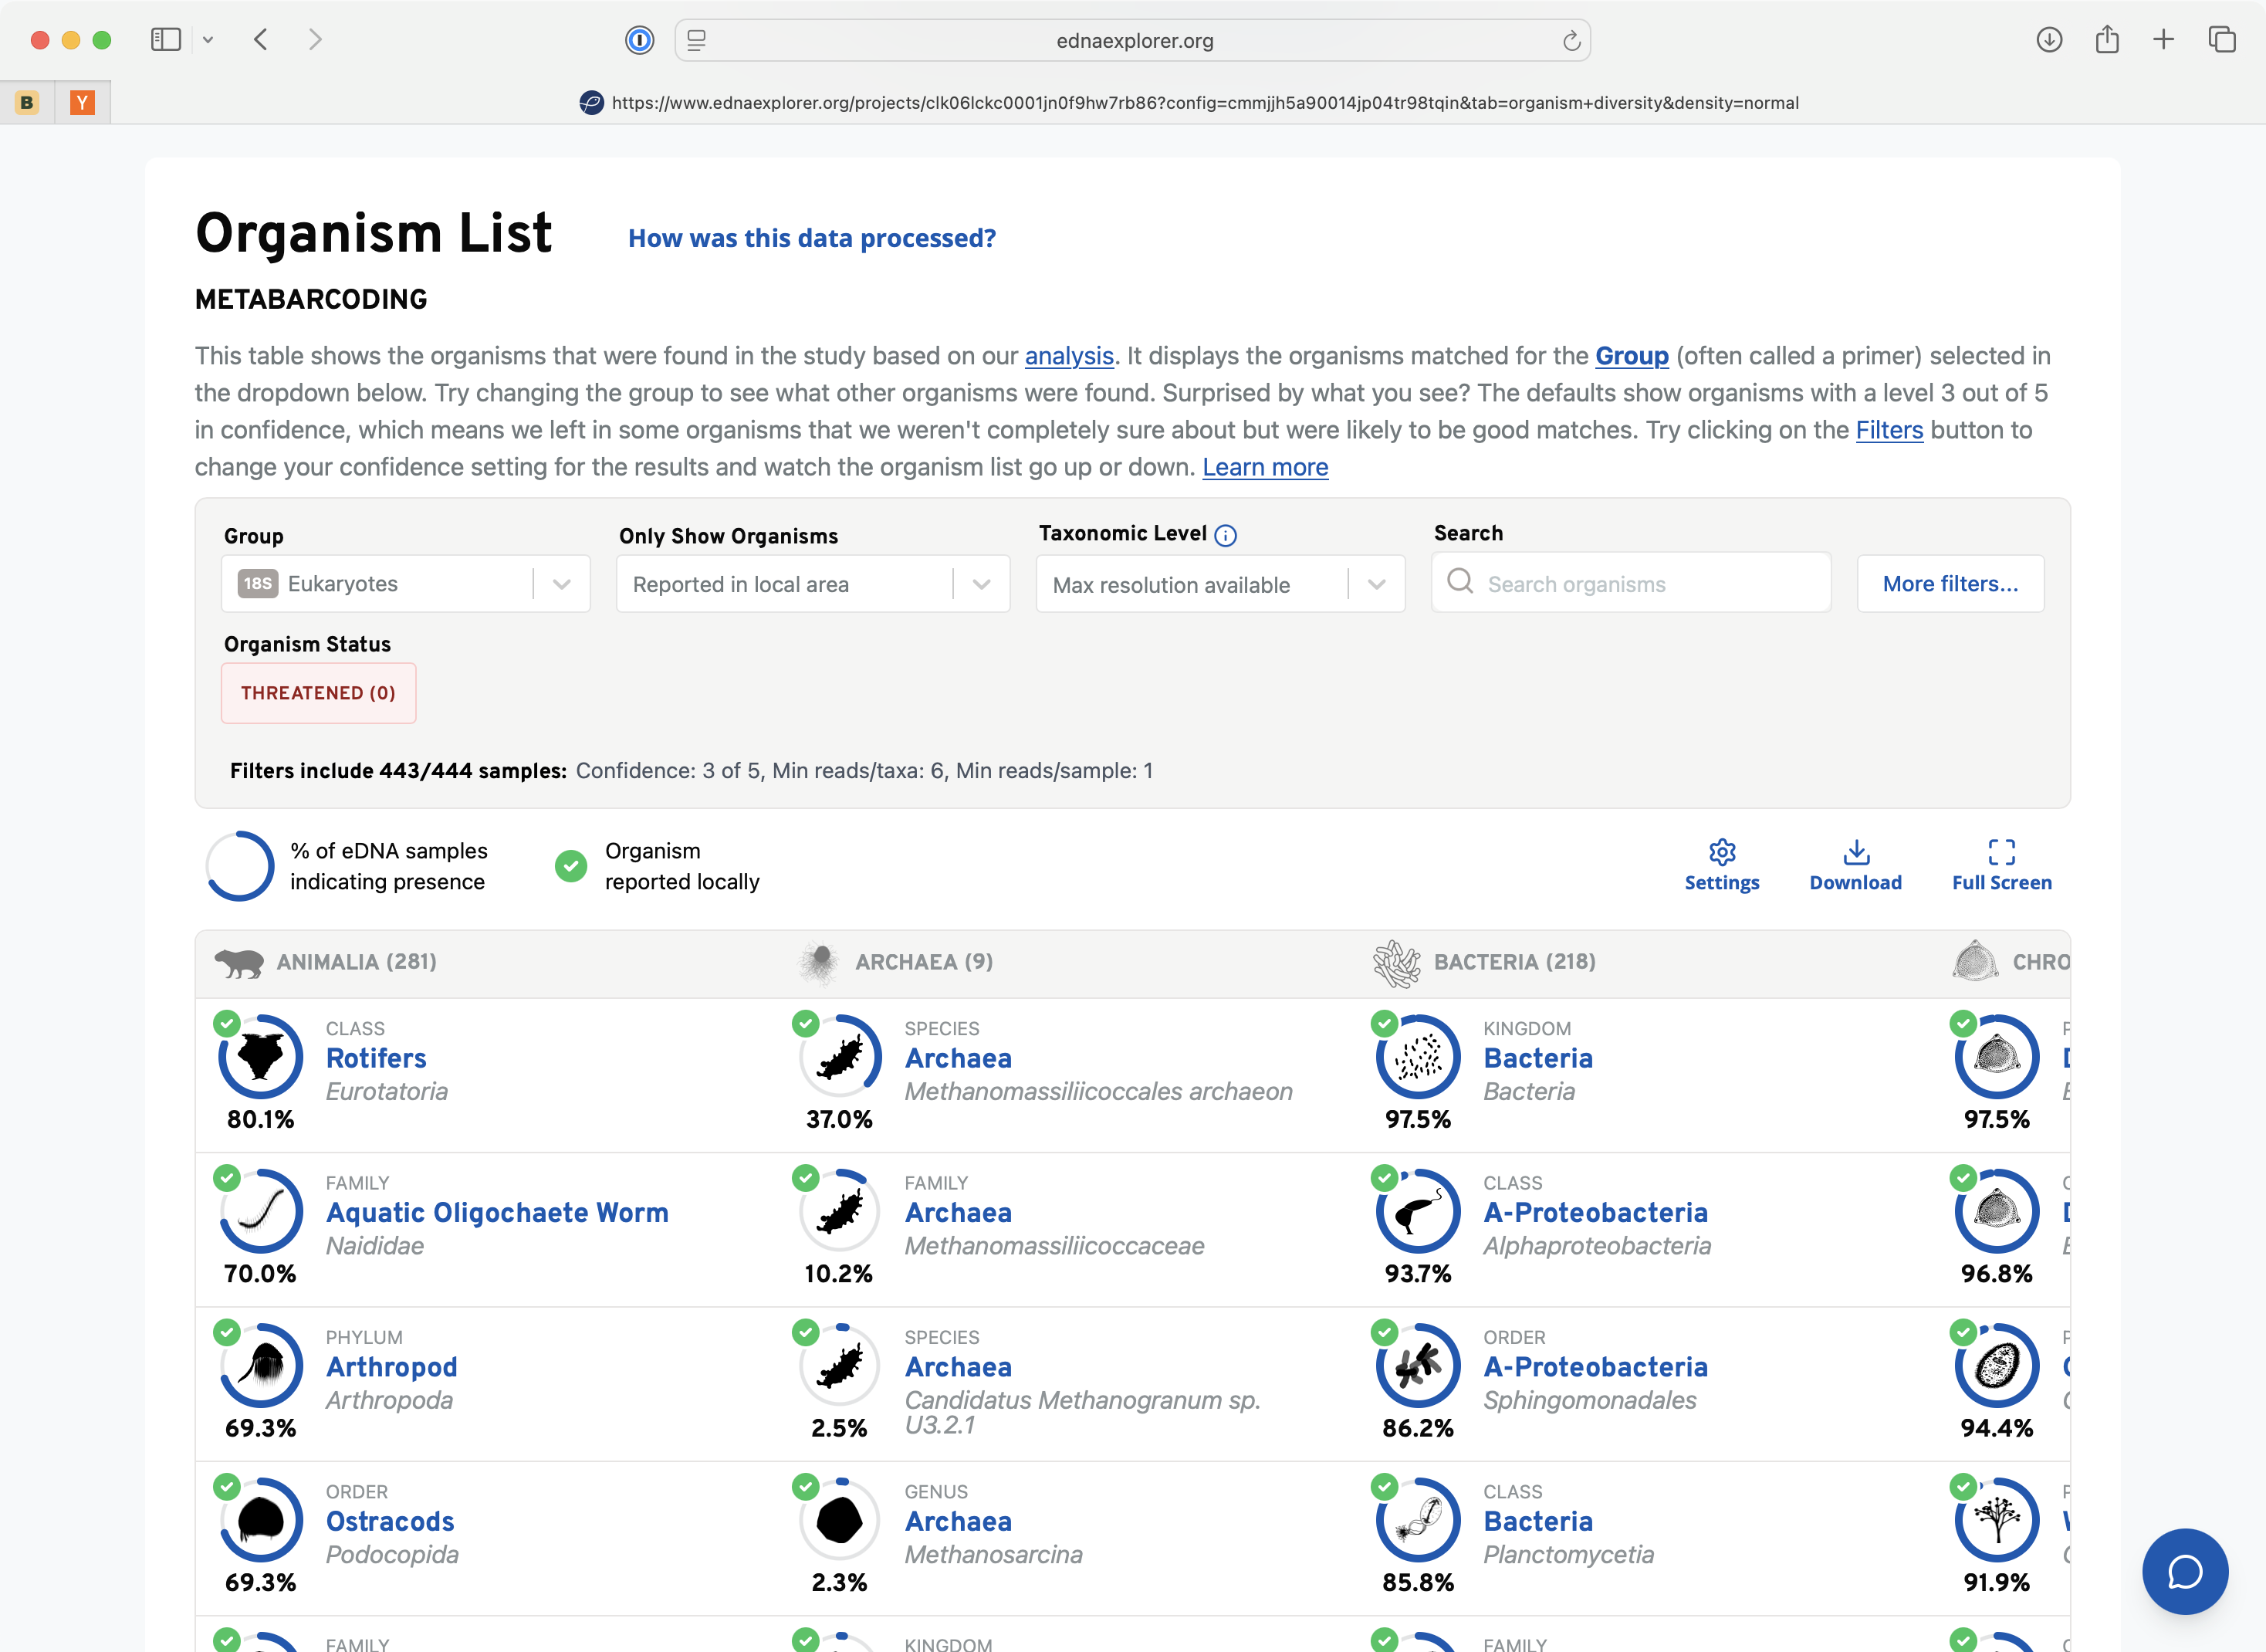The image size is (2266, 1652).
Task: Toggle the THREATENED (0) status filter
Action: [x=318, y=693]
